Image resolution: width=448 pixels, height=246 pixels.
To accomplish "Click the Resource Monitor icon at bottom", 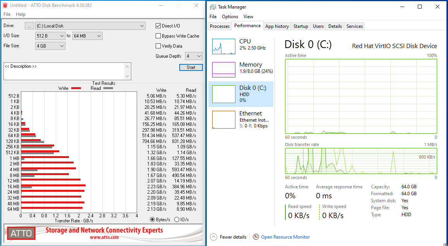I will [256, 237].
